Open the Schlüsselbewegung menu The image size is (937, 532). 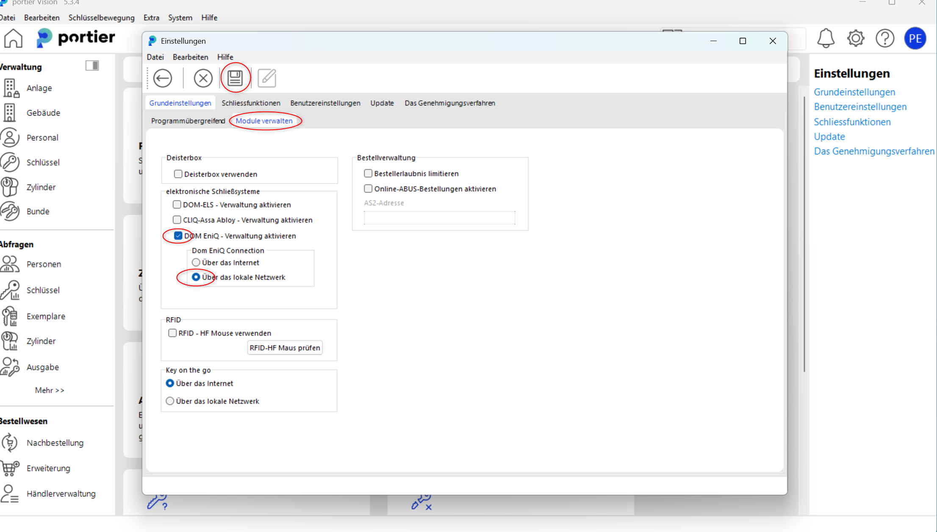[x=101, y=18]
